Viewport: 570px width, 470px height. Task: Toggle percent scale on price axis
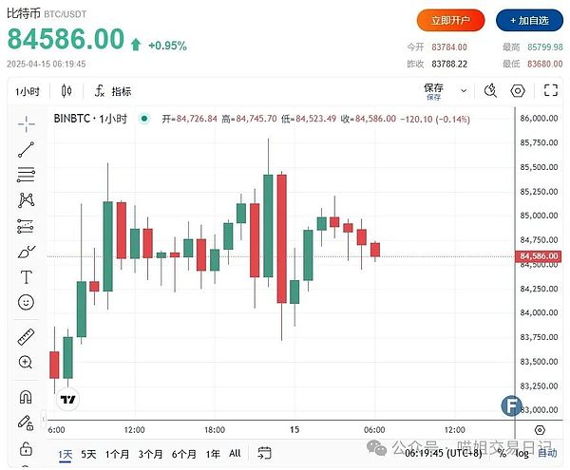(x=503, y=454)
